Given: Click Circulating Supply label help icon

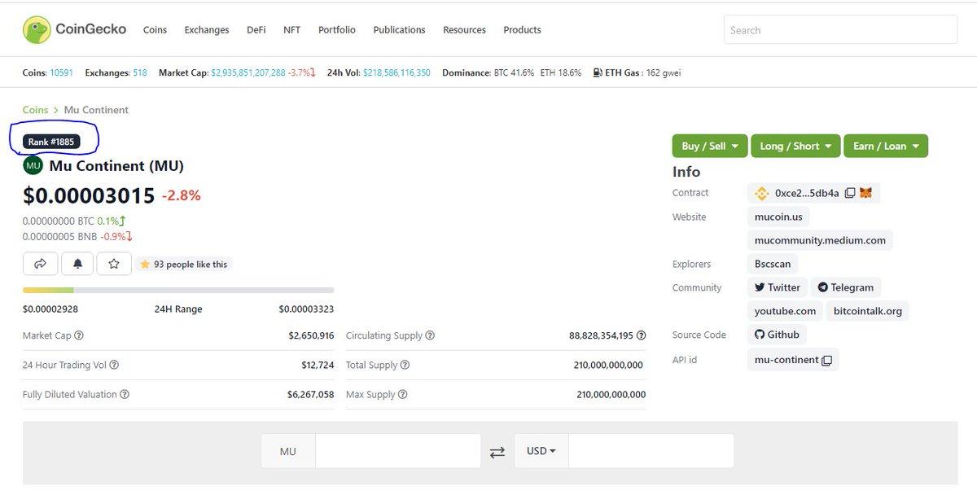Looking at the screenshot, I should (430, 335).
